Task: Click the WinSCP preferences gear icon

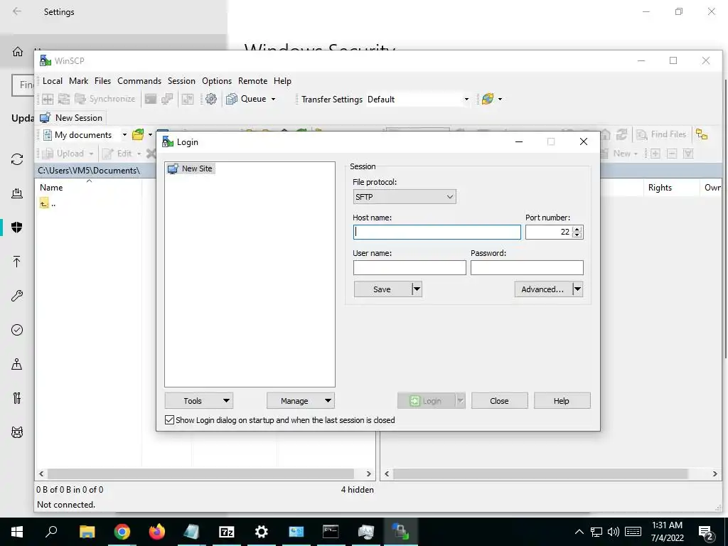Action: (x=210, y=99)
